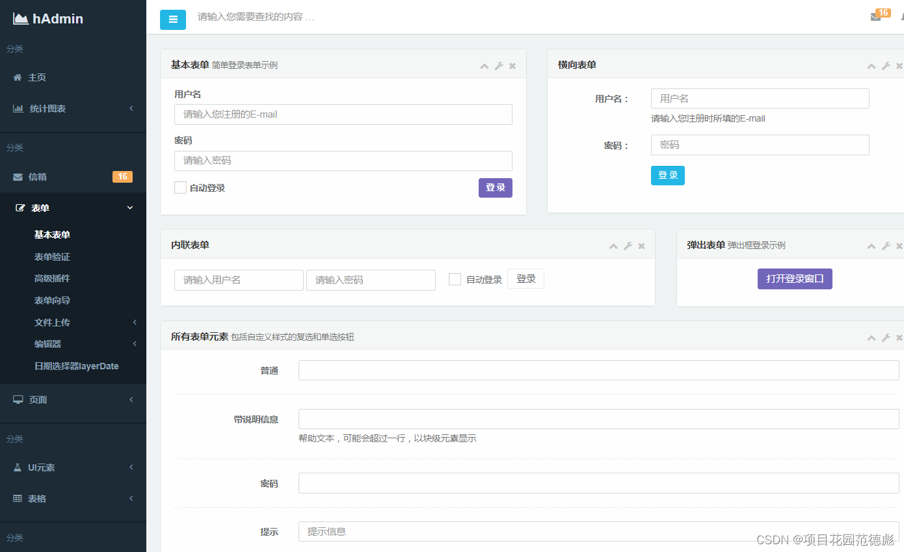Image resolution: width=904 pixels, height=552 pixels.
Task: Expand the 表格 menu arrow
Action: point(131,499)
